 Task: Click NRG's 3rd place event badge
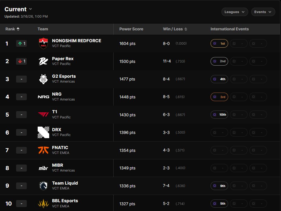219,97
